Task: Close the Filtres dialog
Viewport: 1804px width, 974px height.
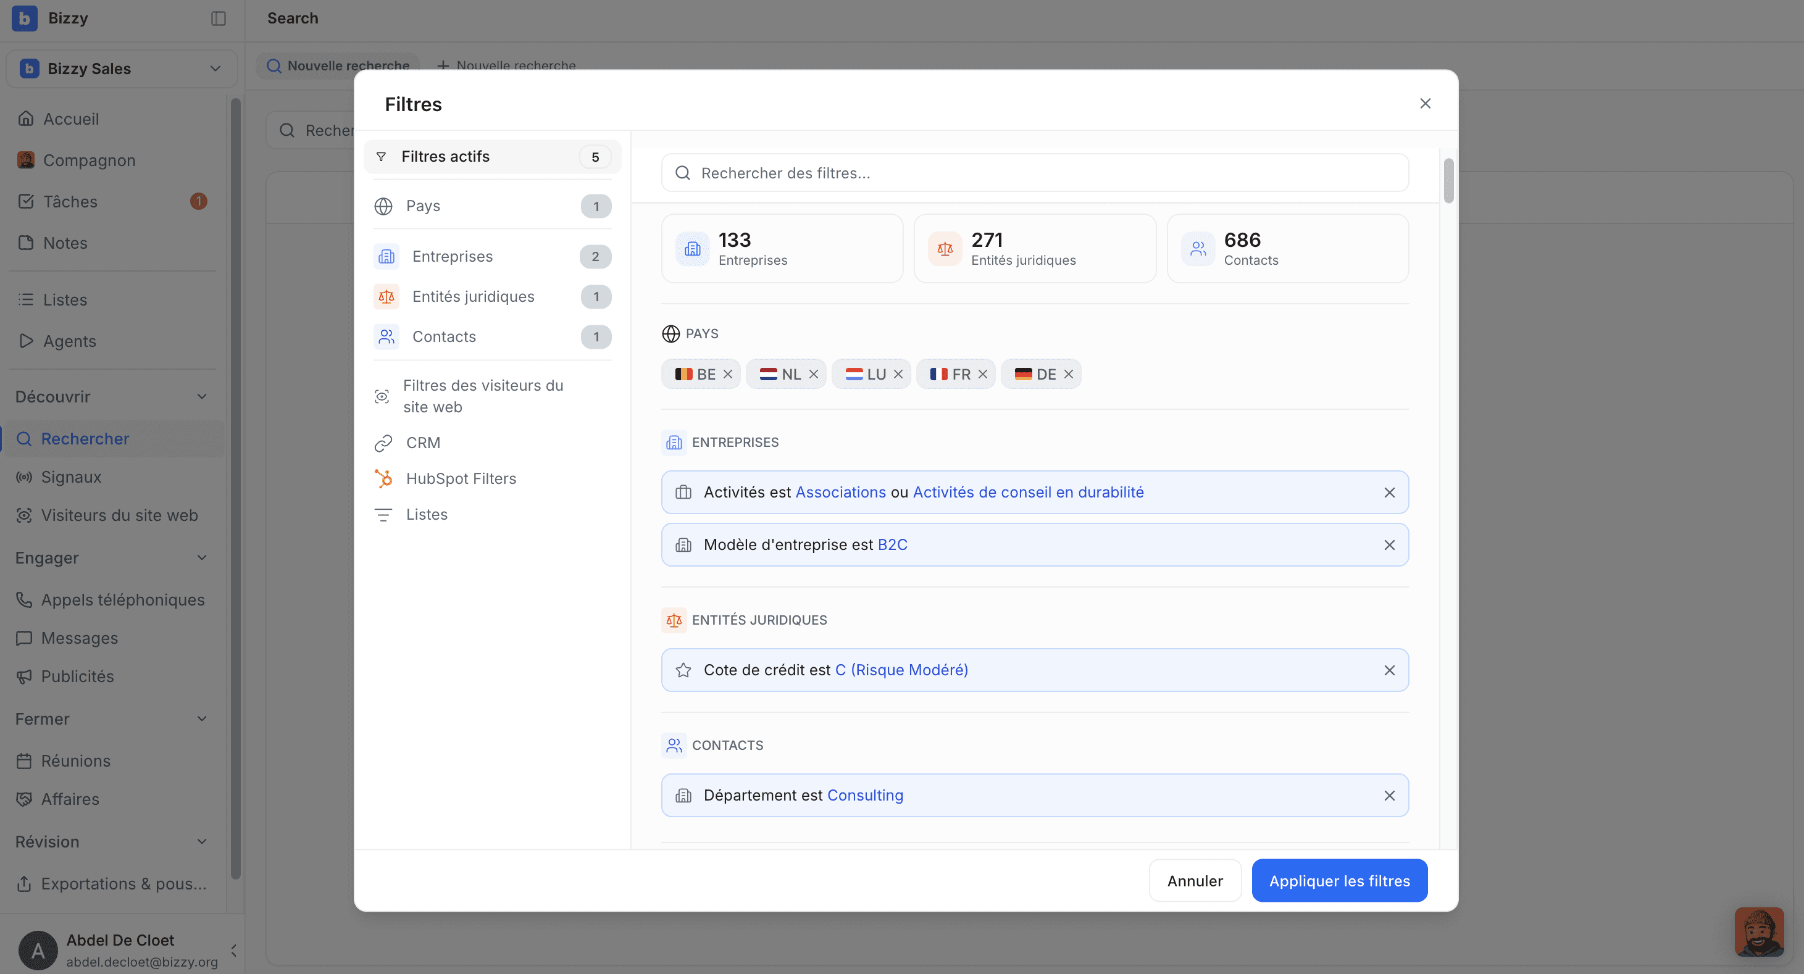Action: (x=1425, y=104)
